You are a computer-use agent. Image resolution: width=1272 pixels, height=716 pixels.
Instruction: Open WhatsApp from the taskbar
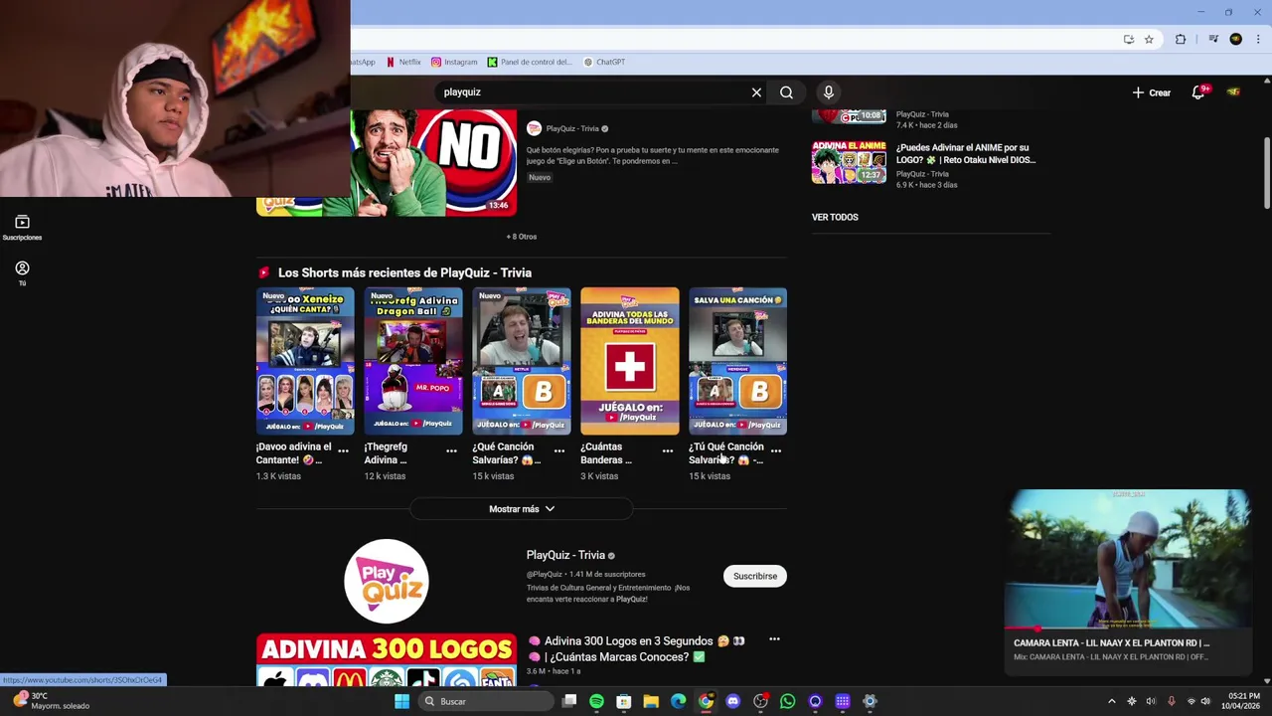(787, 701)
